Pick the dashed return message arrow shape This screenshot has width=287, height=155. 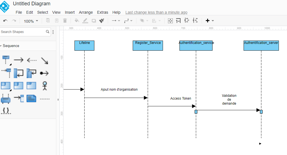(32, 60)
